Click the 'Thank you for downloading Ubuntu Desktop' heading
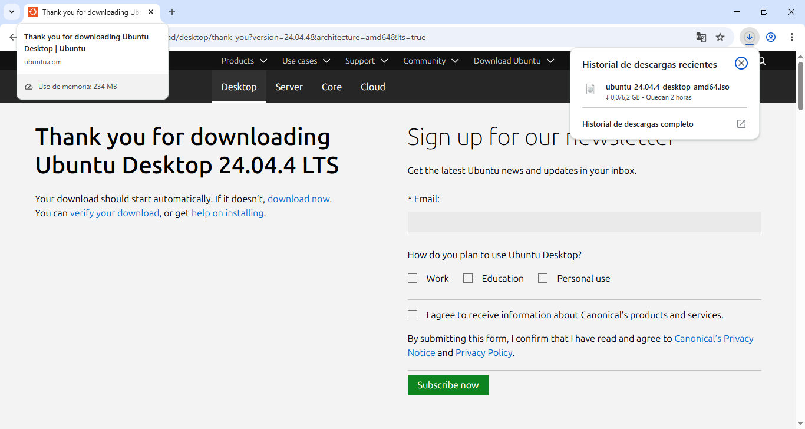Viewport: 805px width, 429px height. click(187, 151)
